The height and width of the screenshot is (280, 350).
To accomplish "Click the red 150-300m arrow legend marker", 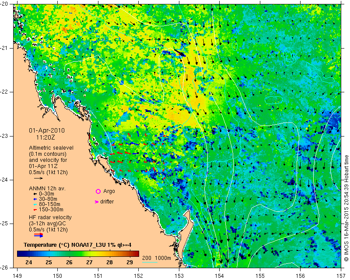I will pos(35,210).
